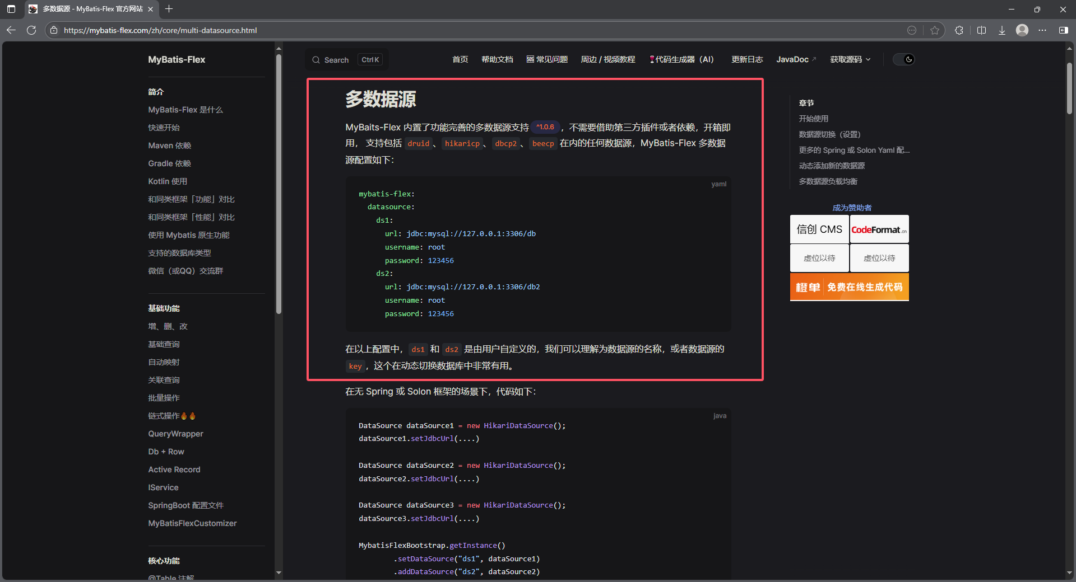Switch site theme with the dark mode toggle

tap(903, 59)
